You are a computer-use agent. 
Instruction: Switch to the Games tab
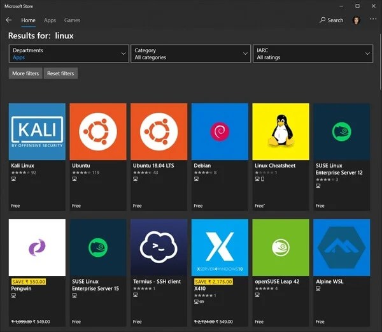72,20
